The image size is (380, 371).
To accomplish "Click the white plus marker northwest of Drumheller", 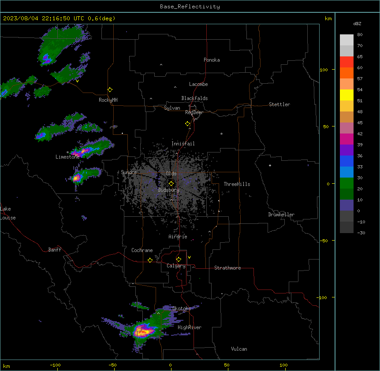I will click(x=270, y=165).
